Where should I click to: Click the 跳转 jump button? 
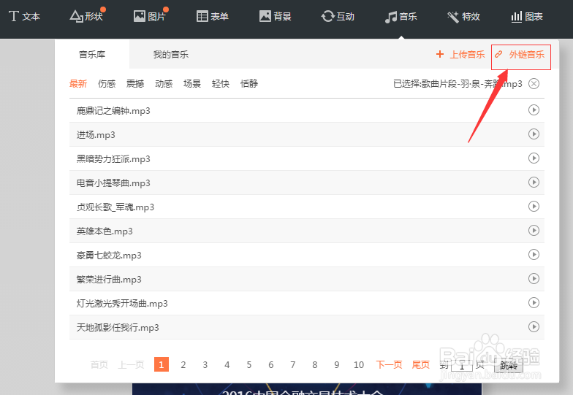coord(509,365)
